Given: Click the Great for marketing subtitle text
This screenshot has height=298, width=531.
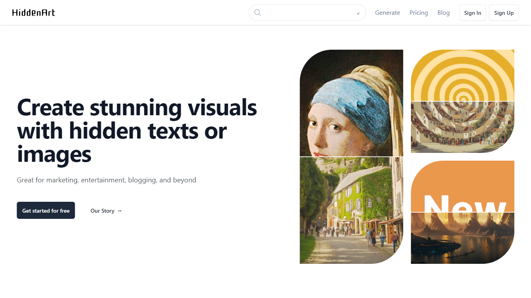Looking at the screenshot, I should tap(107, 180).
